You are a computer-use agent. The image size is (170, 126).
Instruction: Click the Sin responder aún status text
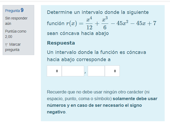pyautogui.click(x=16, y=21)
